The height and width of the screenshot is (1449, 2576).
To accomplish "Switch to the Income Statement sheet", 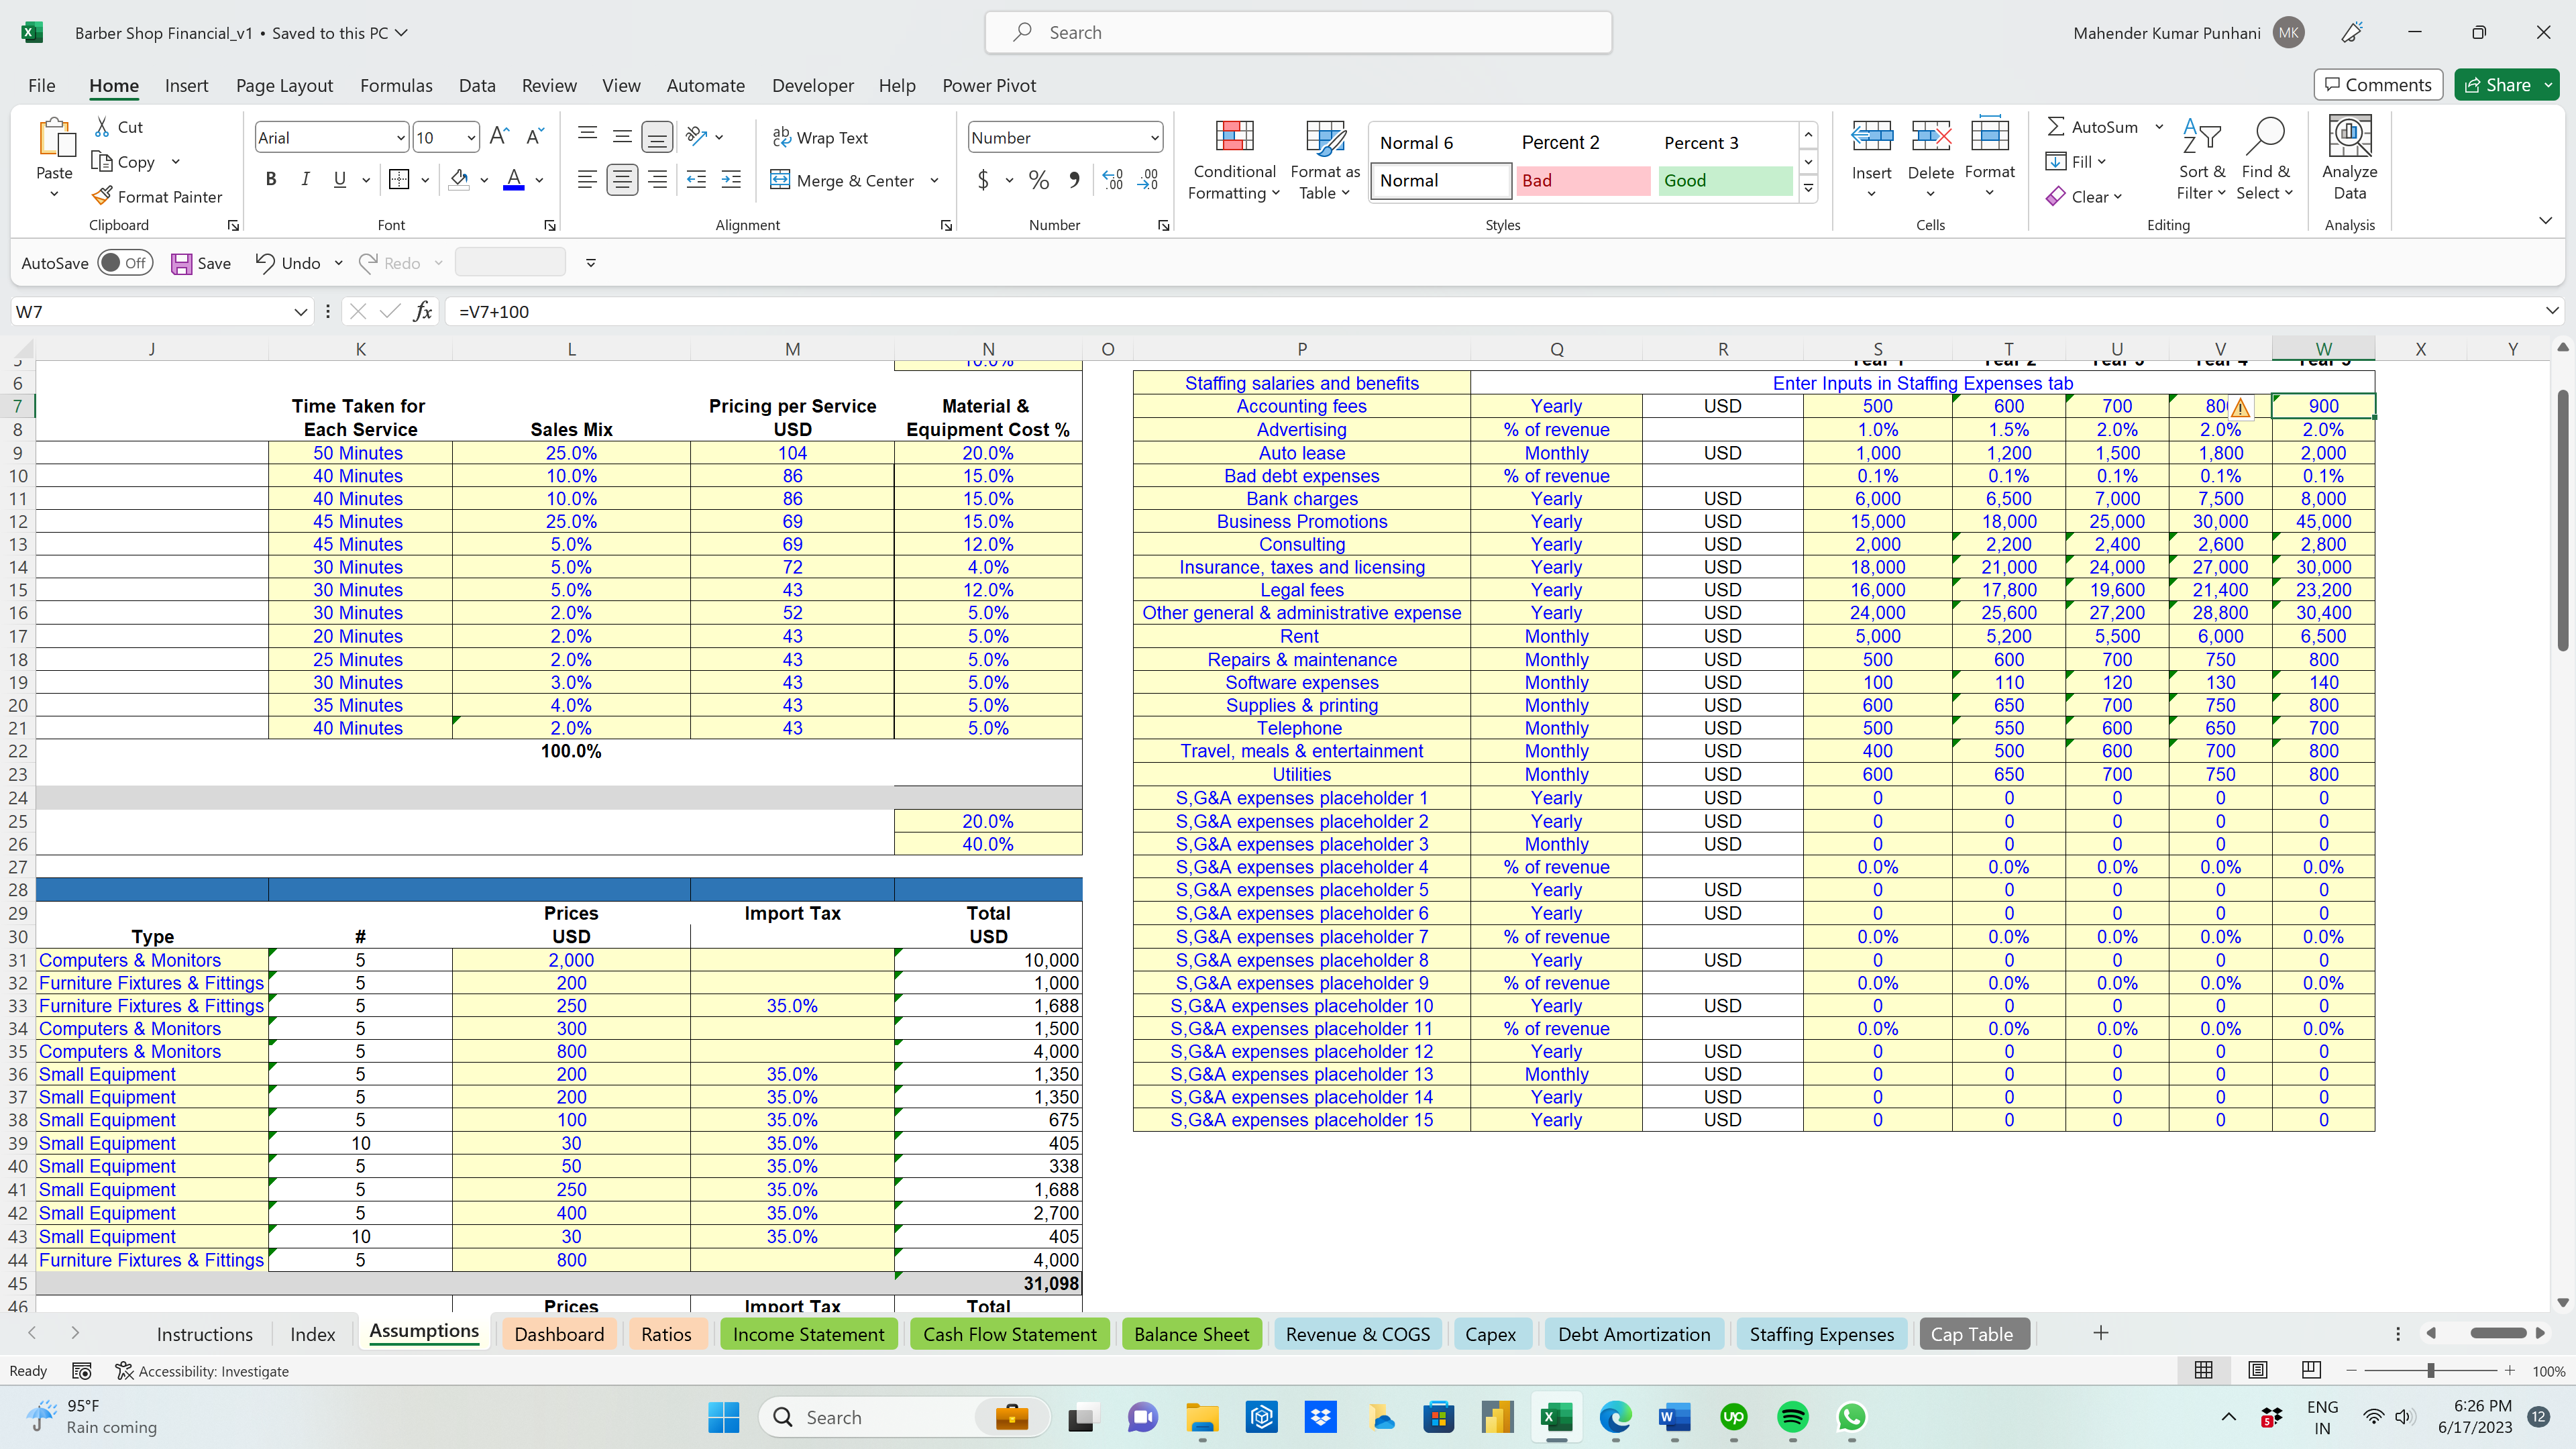I will 808,1334.
